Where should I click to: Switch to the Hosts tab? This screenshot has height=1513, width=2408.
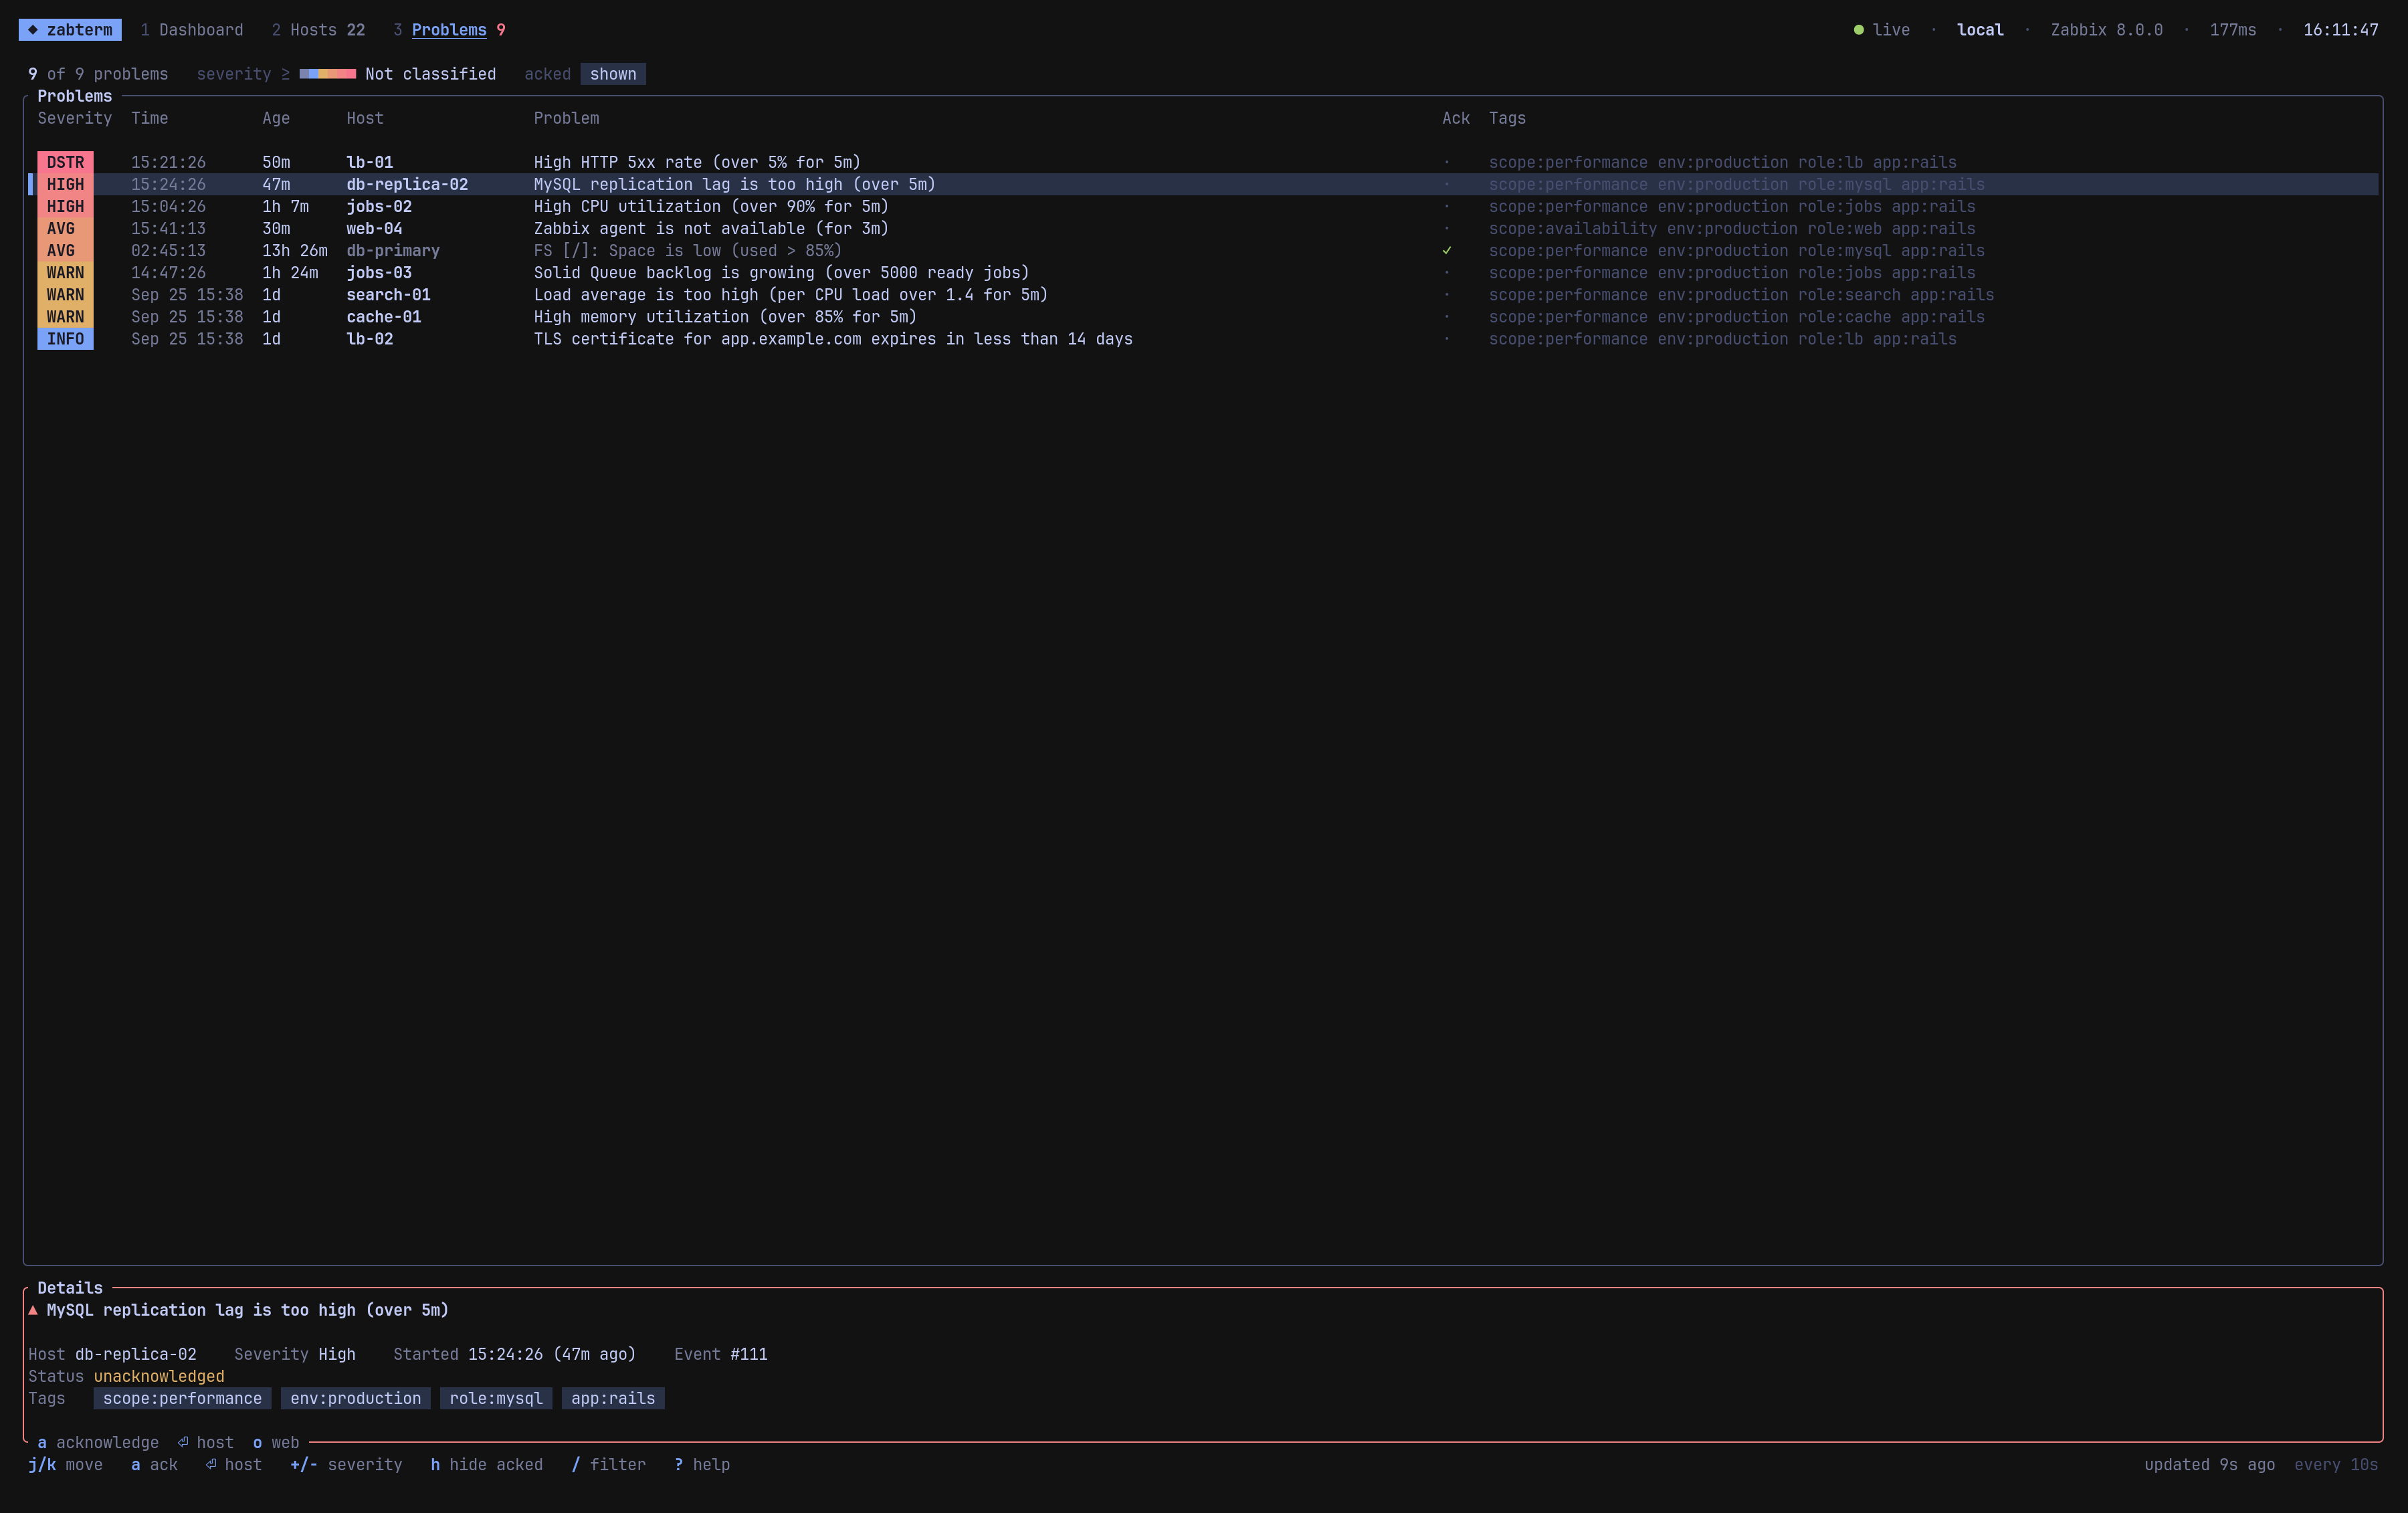pyautogui.click(x=318, y=30)
